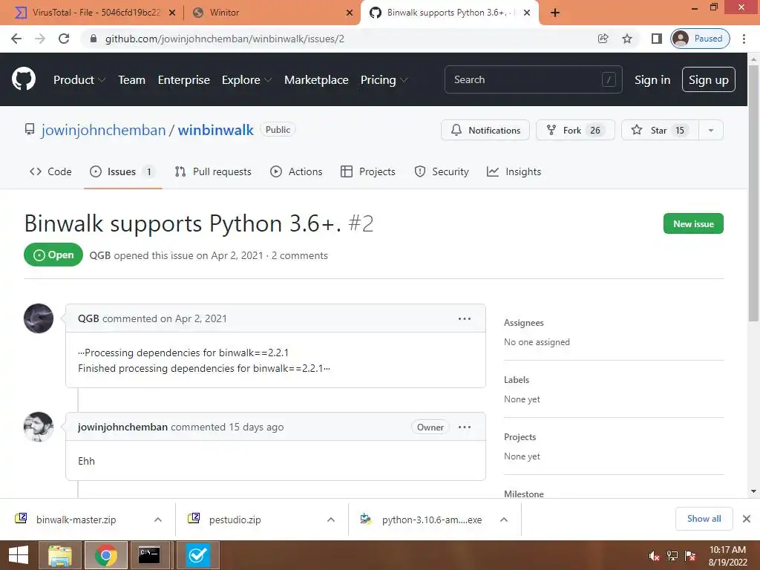Open the Issues tab
760x570 pixels.
click(x=122, y=171)
